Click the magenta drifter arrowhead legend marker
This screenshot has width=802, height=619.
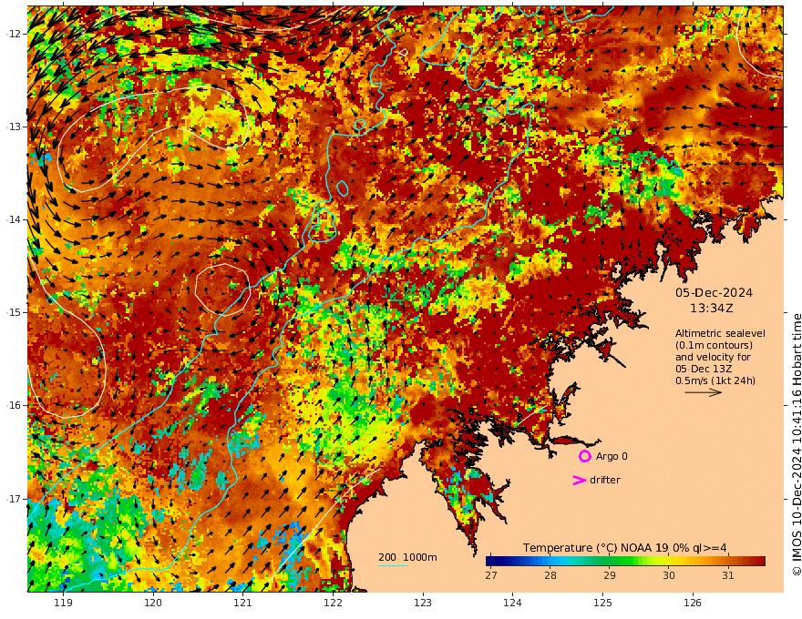(x=579, y=480)
